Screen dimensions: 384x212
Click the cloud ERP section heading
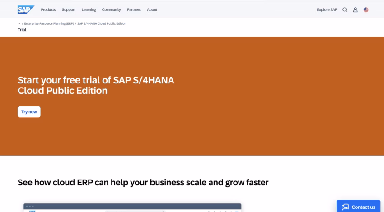coord(143,182)
